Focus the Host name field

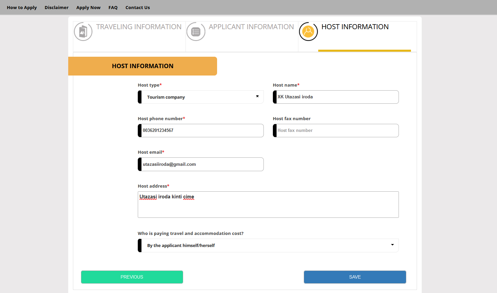(336, 97)
